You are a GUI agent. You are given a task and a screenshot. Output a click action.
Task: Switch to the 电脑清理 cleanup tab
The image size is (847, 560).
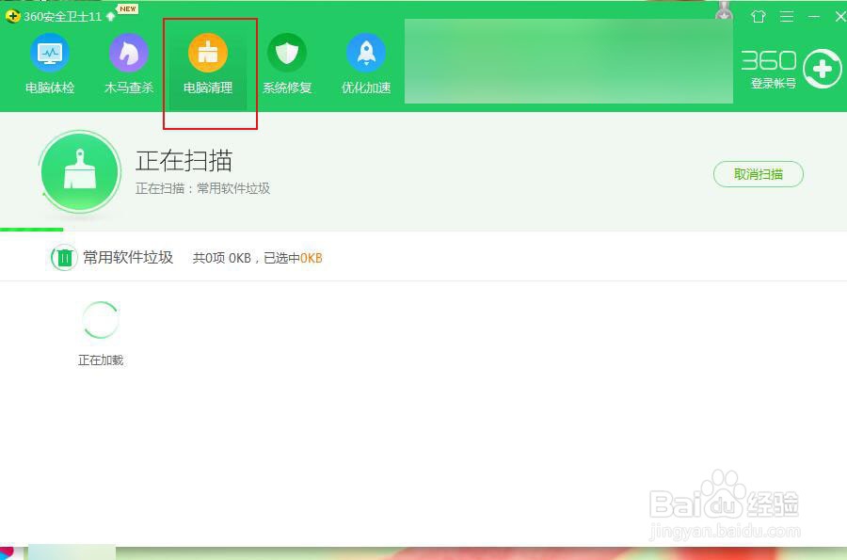pos(208,63)
